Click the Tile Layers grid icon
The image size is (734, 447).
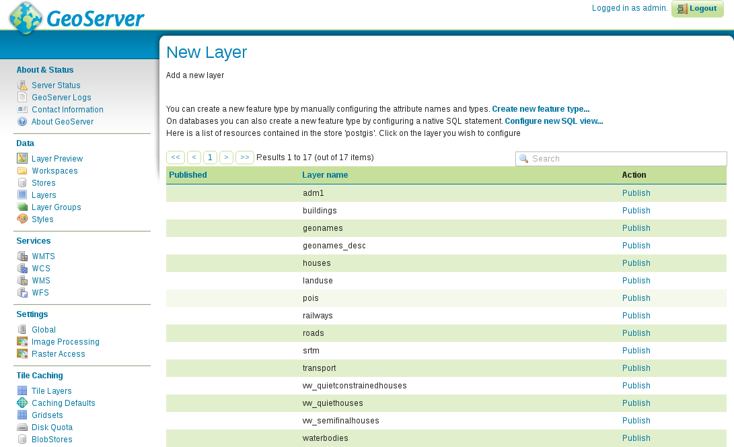tap(22, 390)
